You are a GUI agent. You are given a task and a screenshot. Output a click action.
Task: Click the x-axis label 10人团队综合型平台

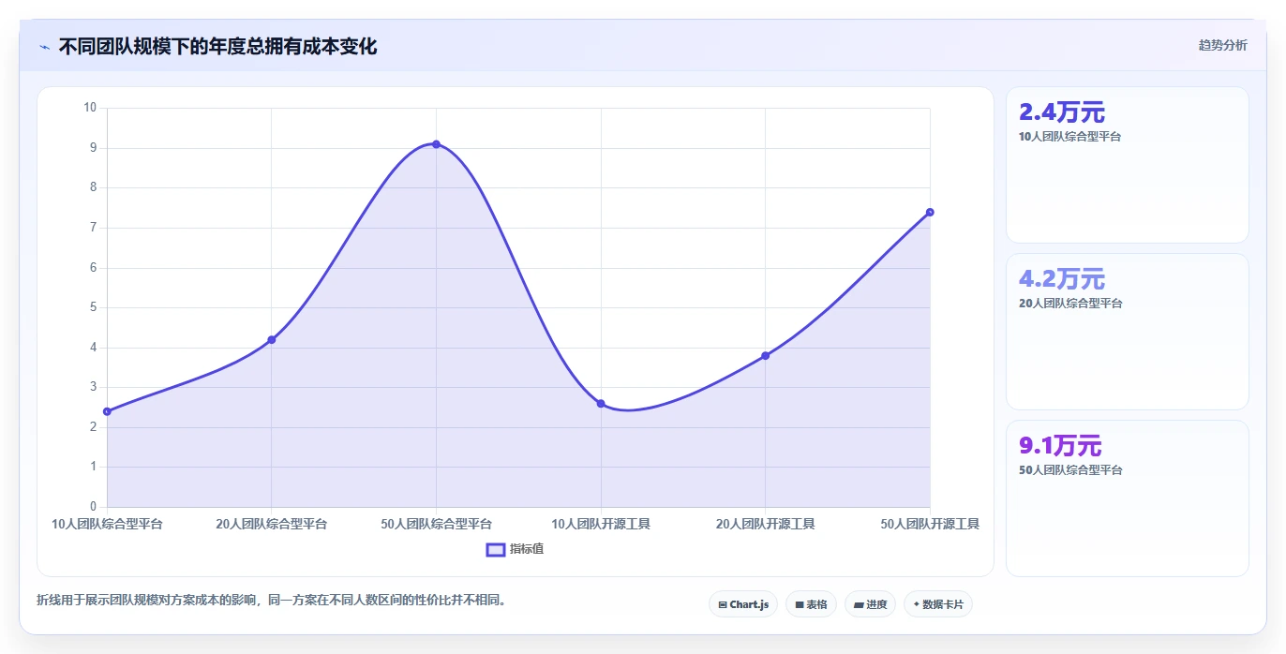107,524
